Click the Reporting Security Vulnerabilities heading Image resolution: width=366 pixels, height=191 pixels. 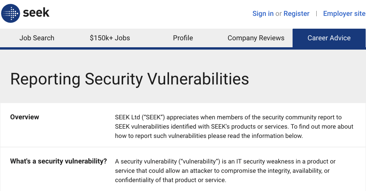click(129, 79)
